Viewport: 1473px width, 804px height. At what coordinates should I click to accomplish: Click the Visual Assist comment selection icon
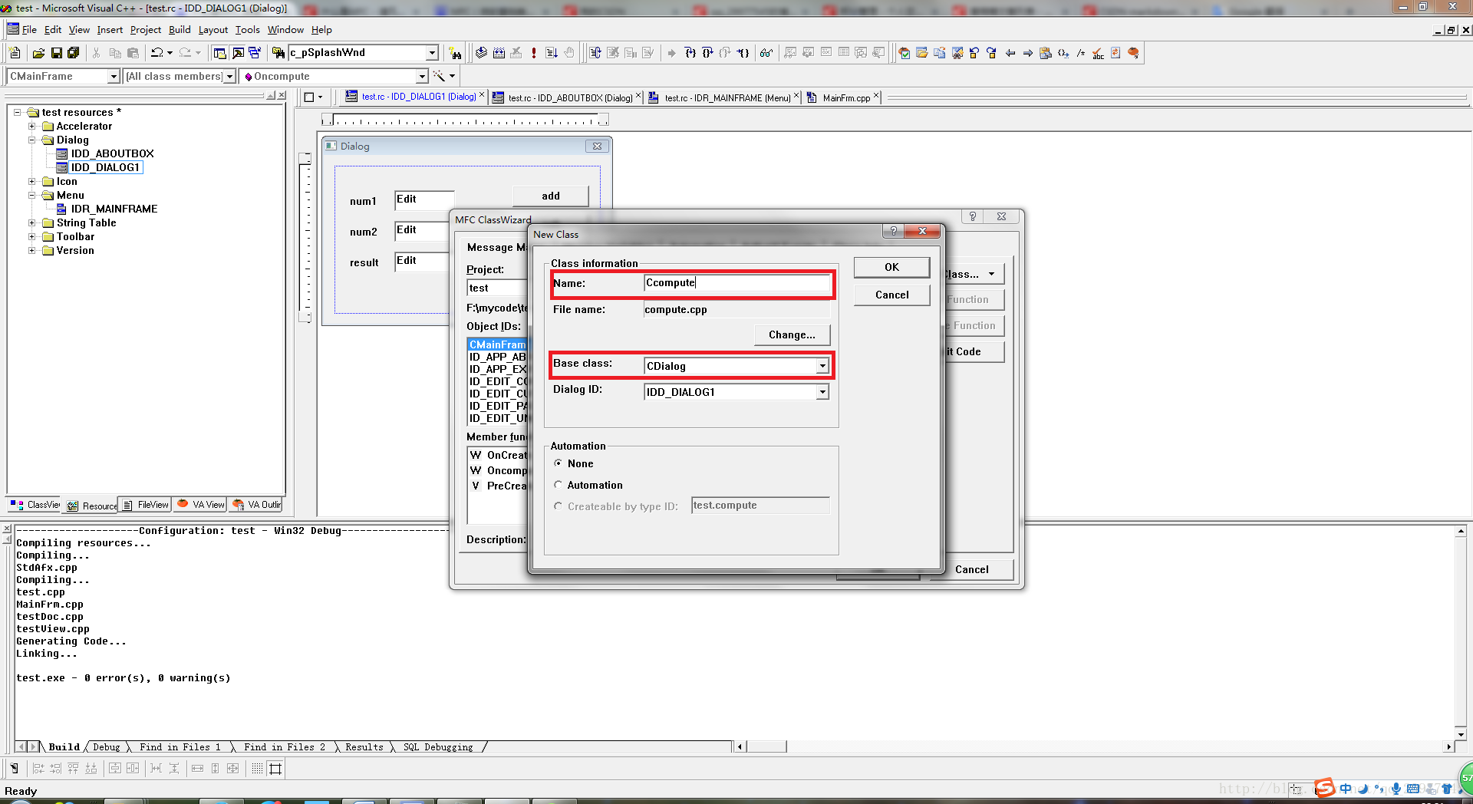click(1080, 53)
